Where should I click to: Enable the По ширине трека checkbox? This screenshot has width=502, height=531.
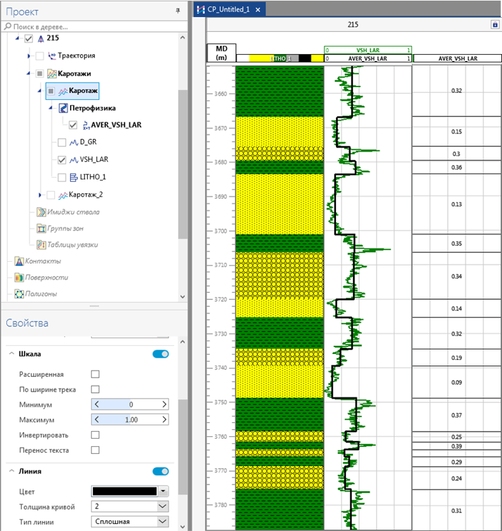tap(95, 390)
